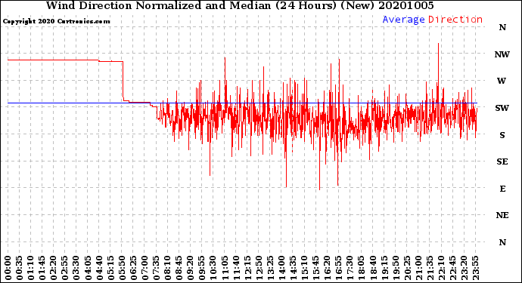
Task: Click the 16:20 time label
Action: click(x=328, y=268)
